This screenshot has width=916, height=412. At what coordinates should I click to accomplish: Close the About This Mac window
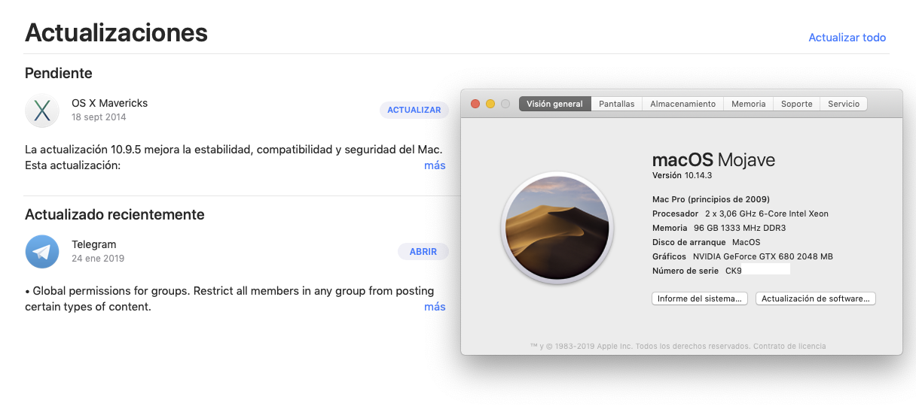475,104
